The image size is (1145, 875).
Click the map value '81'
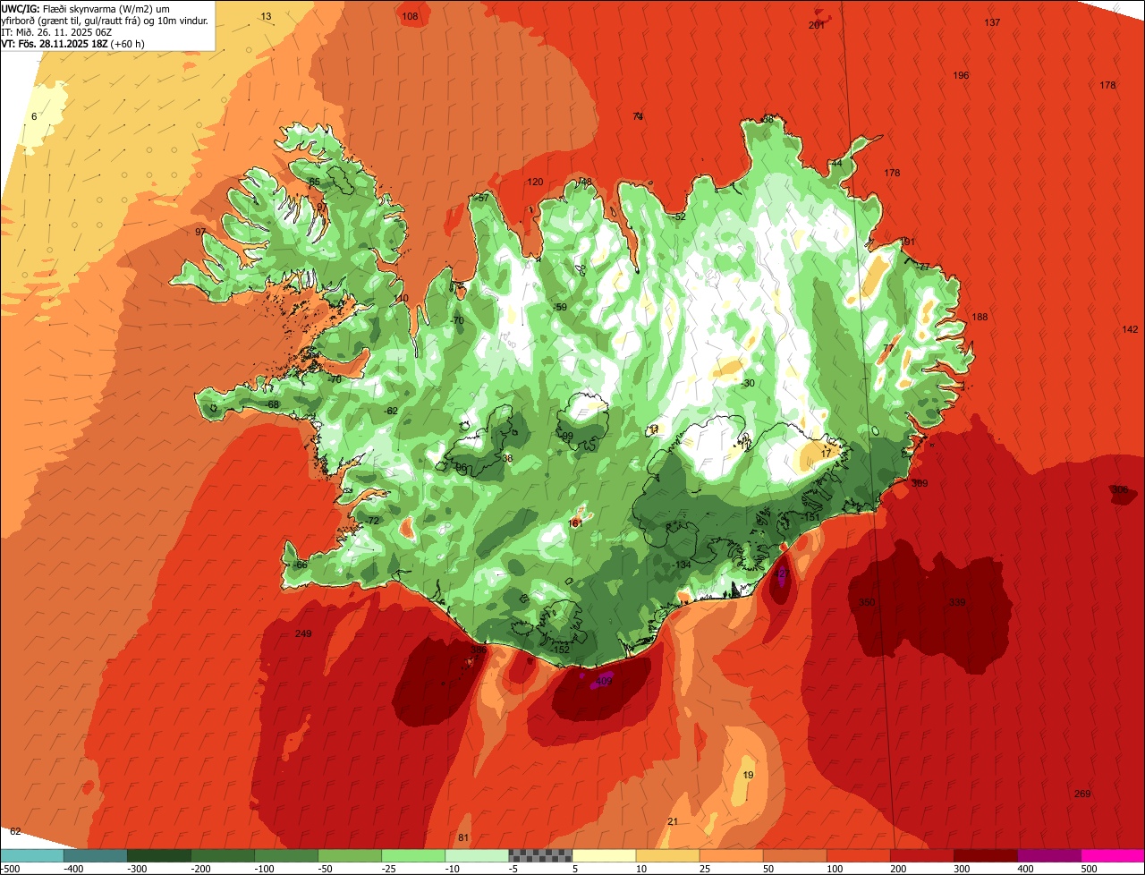click(x=463, y=838)
